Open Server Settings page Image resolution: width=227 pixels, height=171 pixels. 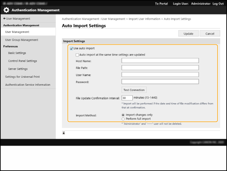[x=18, y=69]
